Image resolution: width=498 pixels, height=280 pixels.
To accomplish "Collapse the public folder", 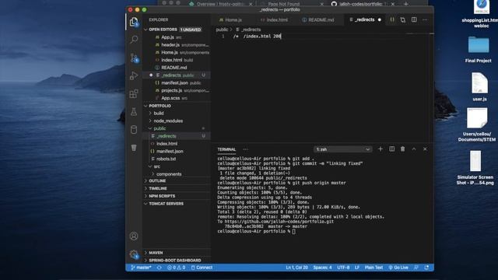I will 160,128.
